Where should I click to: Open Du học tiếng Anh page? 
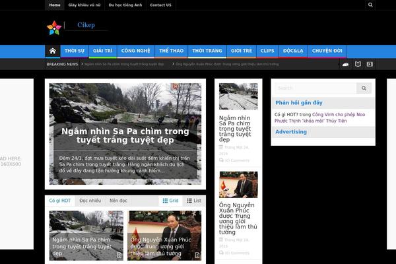[125, 5]
